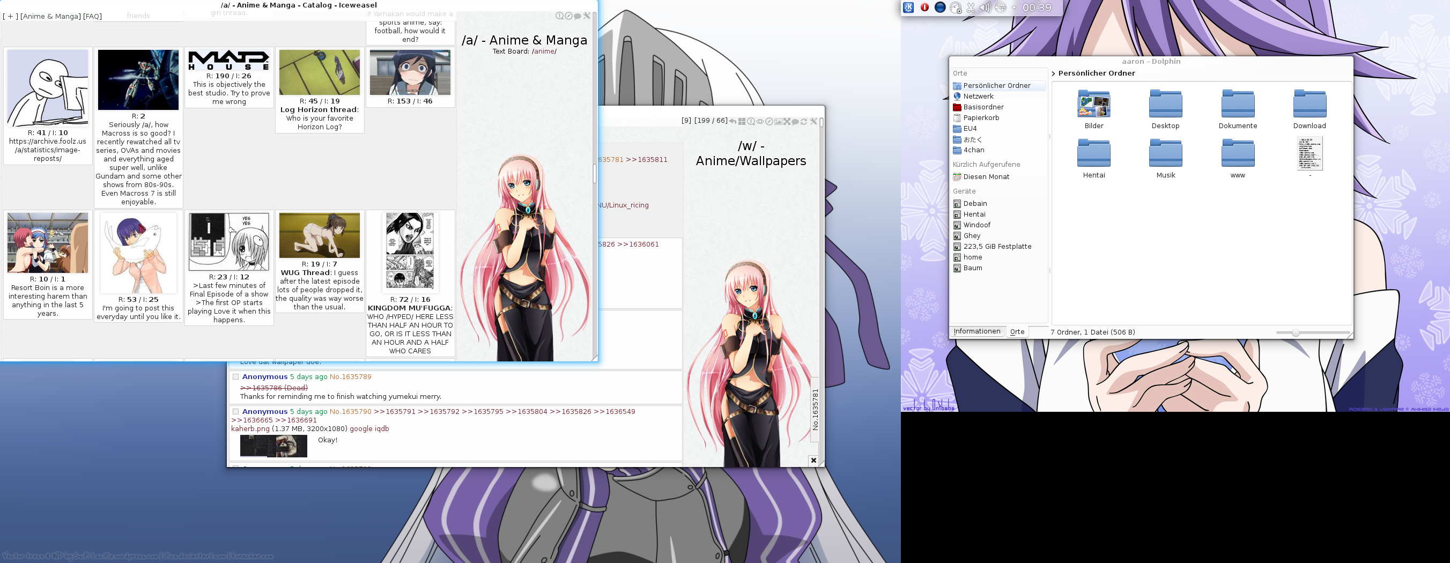This screenshot has width=1450, height=563.
Task: Click the image picture icon in /w/ toolbar
Action: point(779,122)
